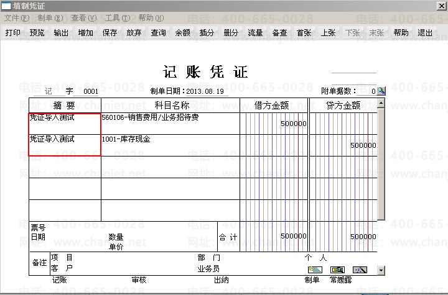
Task: Click the up arrow of the voucher scrollbar
Action: [381, 102]
